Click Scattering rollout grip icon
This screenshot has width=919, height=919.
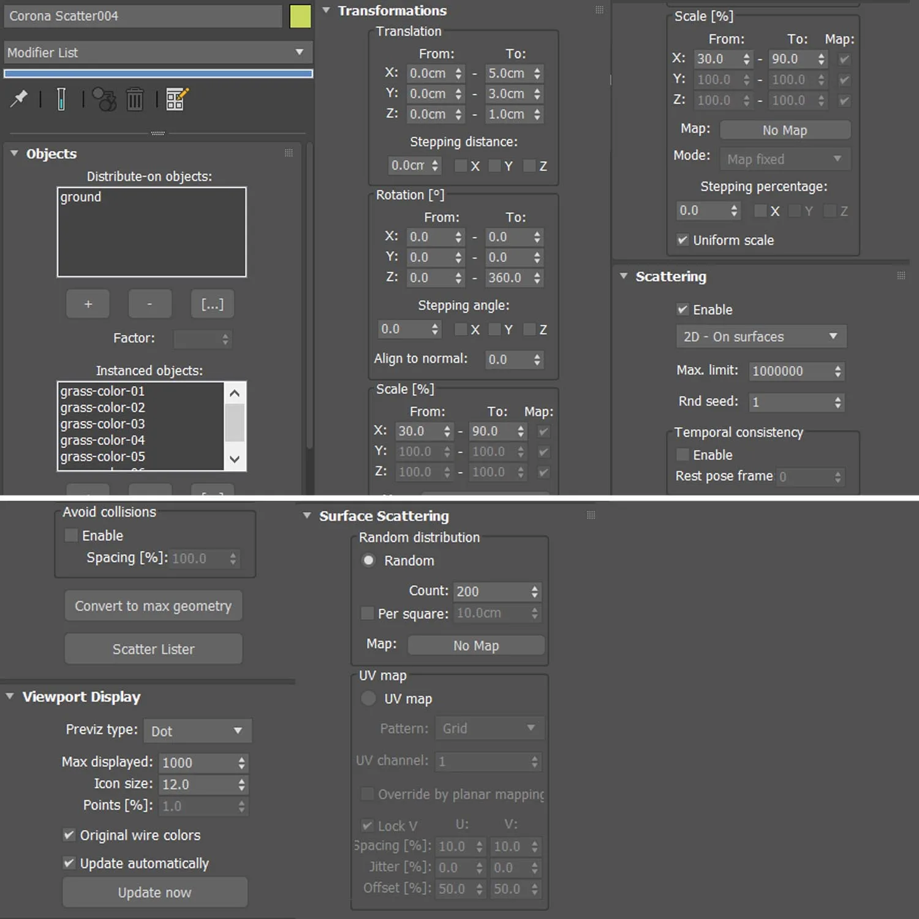pyautogui.click(x=901, y=276)
